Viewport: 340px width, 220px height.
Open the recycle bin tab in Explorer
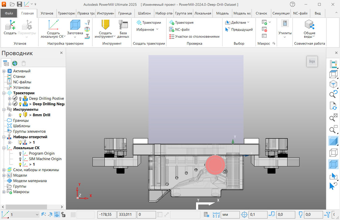click(23, 63)
